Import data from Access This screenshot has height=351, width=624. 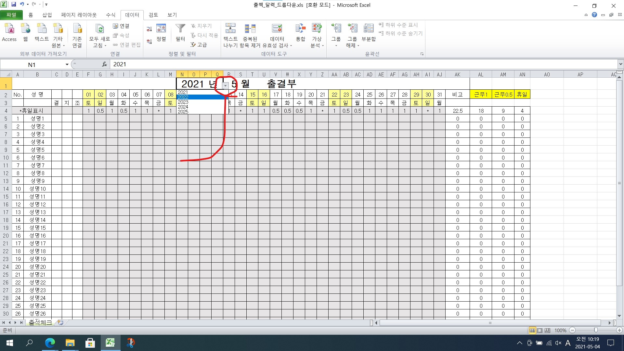[x=9, y=32]
